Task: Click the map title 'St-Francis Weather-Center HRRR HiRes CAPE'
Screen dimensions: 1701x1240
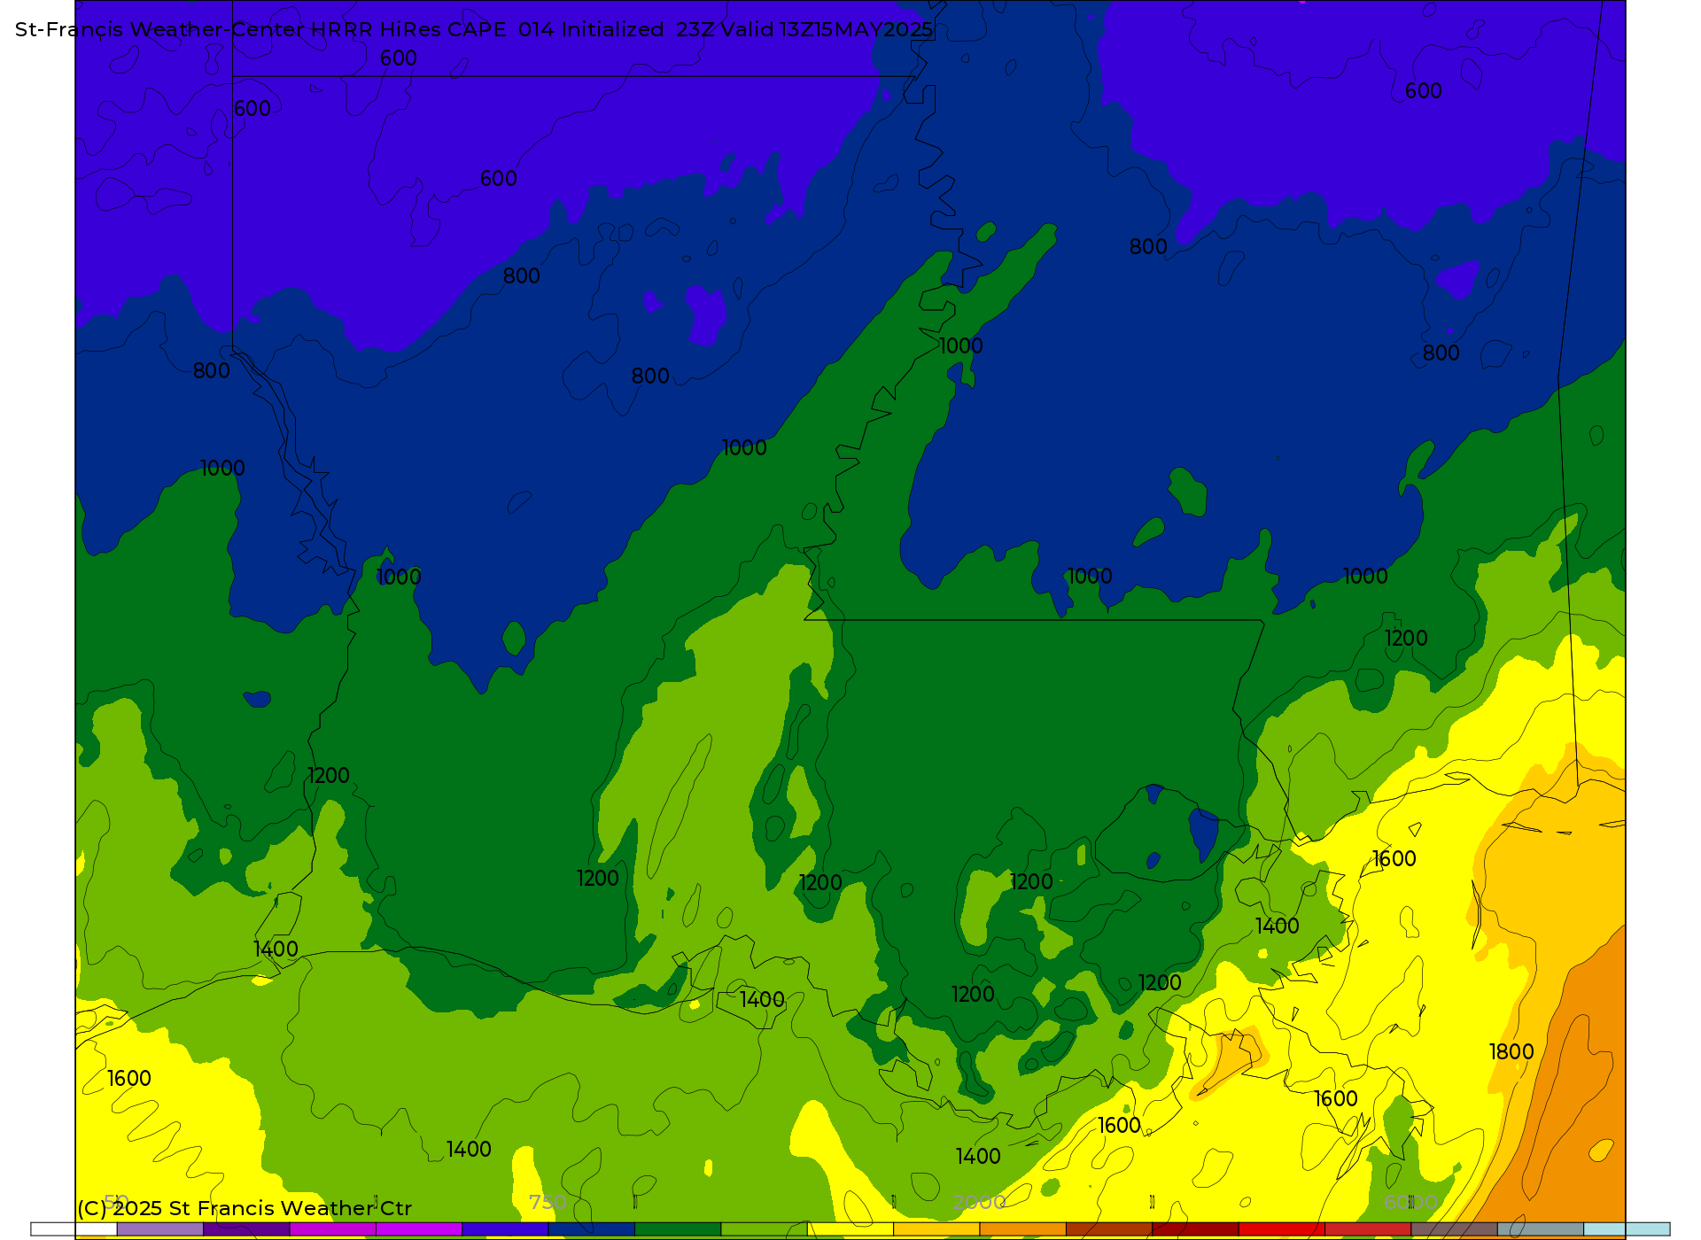Action: point(260,29)
